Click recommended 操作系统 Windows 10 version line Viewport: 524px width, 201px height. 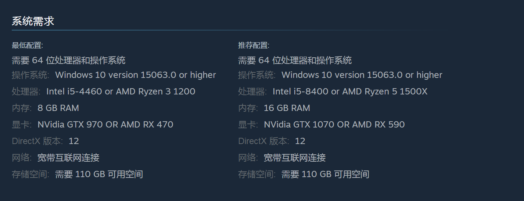pos(340,75)
